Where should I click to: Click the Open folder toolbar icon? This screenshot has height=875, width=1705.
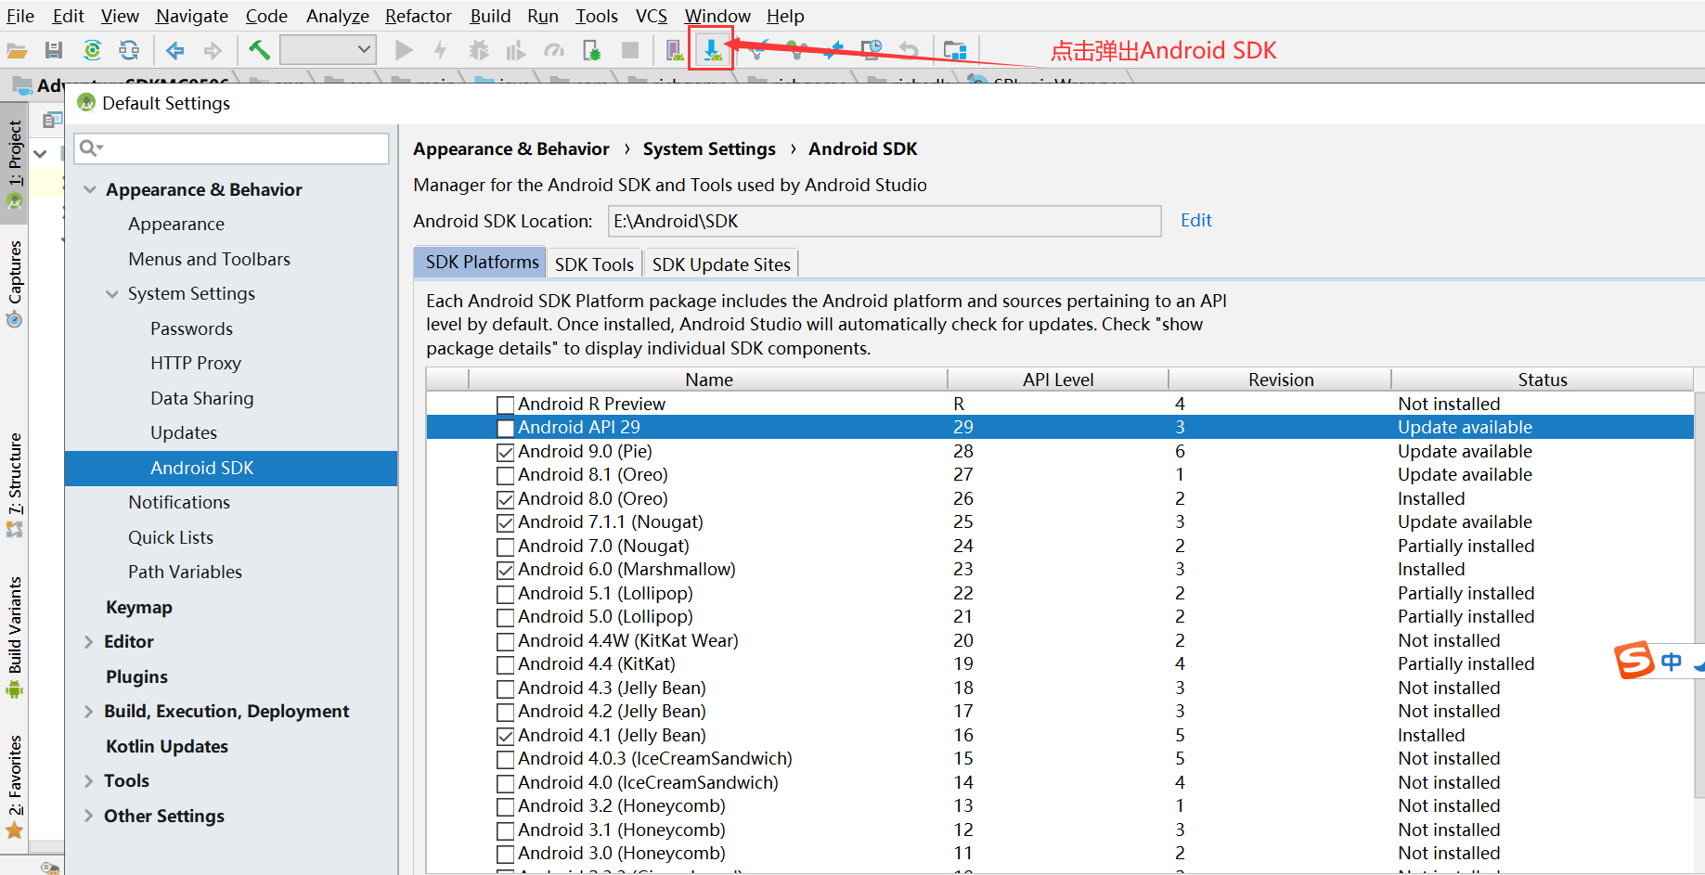pos(17,50)
